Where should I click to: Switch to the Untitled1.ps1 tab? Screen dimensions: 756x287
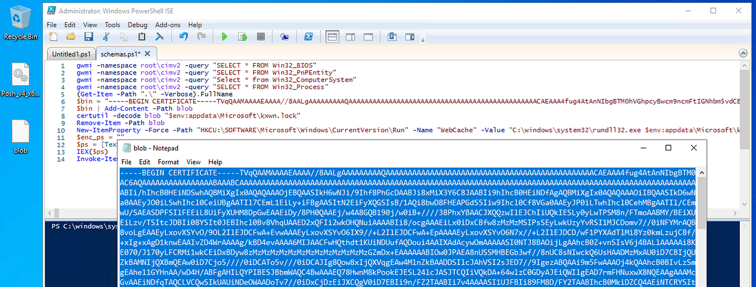pos(70,54)
